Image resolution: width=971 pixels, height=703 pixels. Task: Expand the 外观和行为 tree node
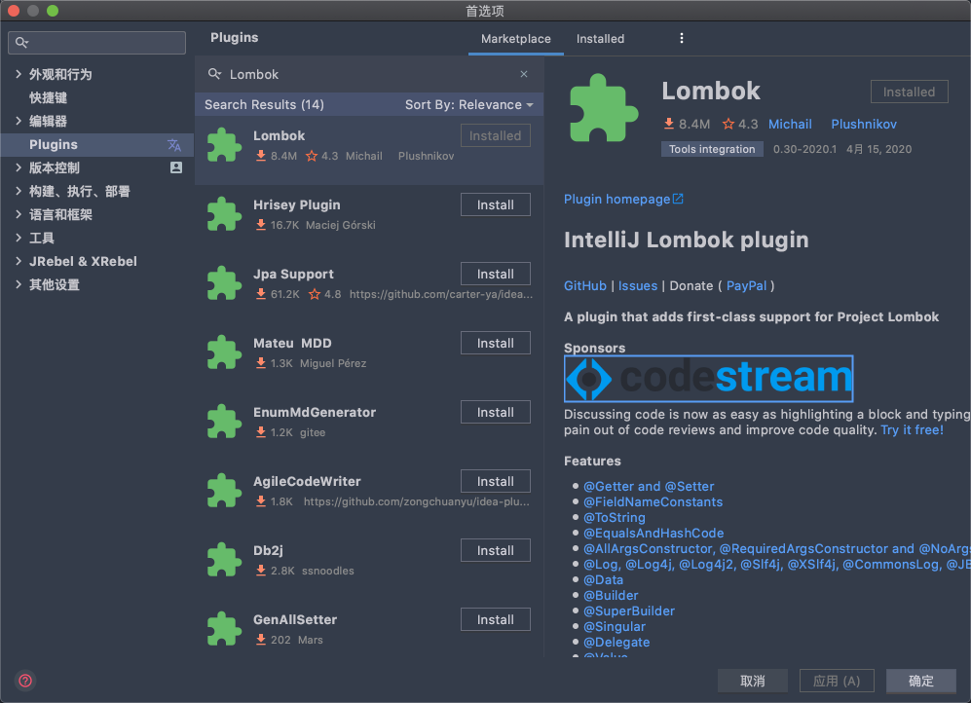point(18,74)
